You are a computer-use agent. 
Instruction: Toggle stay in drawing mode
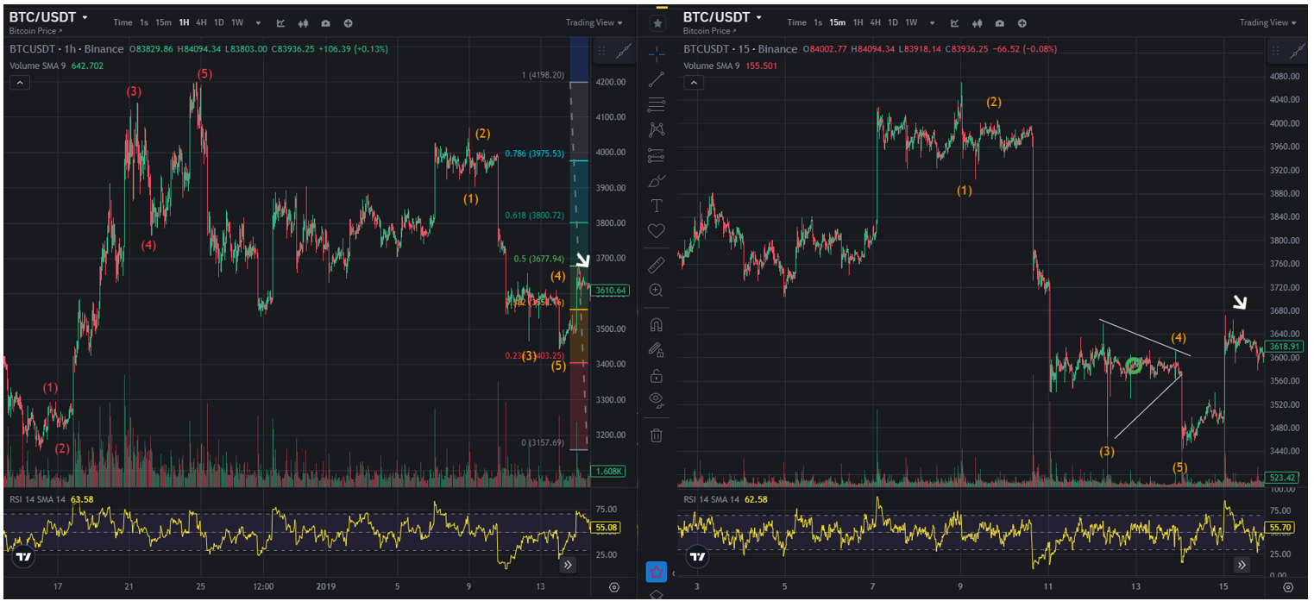(657, 350)
